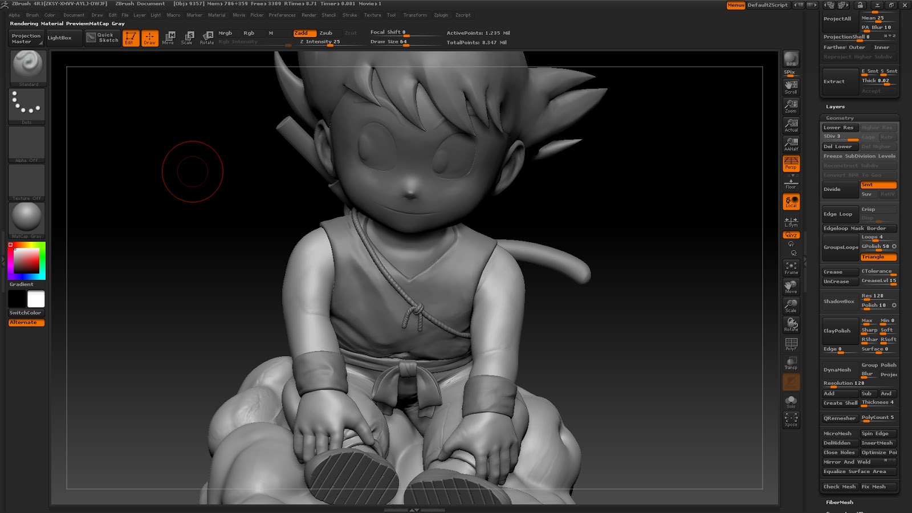Expand the Layers subpalette

(x=835, y=107)
